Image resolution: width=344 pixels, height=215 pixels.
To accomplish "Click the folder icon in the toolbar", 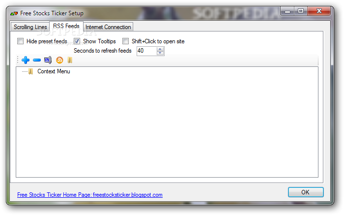I will 70,60.
